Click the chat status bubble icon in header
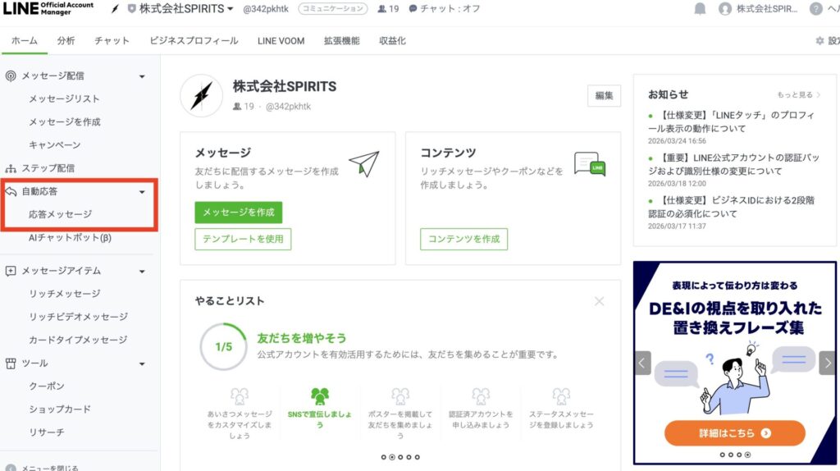 click(413, 9)
